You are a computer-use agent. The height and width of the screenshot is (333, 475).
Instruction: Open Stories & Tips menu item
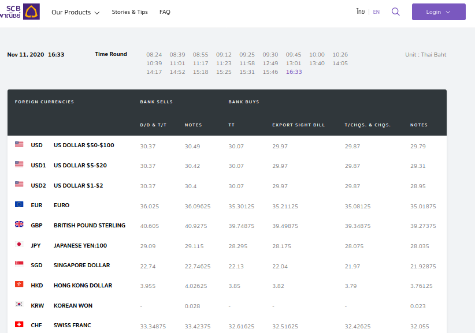(129, 12)
